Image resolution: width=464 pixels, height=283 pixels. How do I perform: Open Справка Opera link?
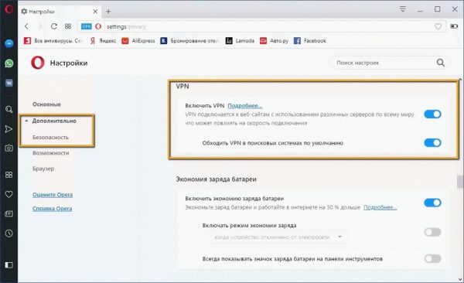tap(52, 209)
